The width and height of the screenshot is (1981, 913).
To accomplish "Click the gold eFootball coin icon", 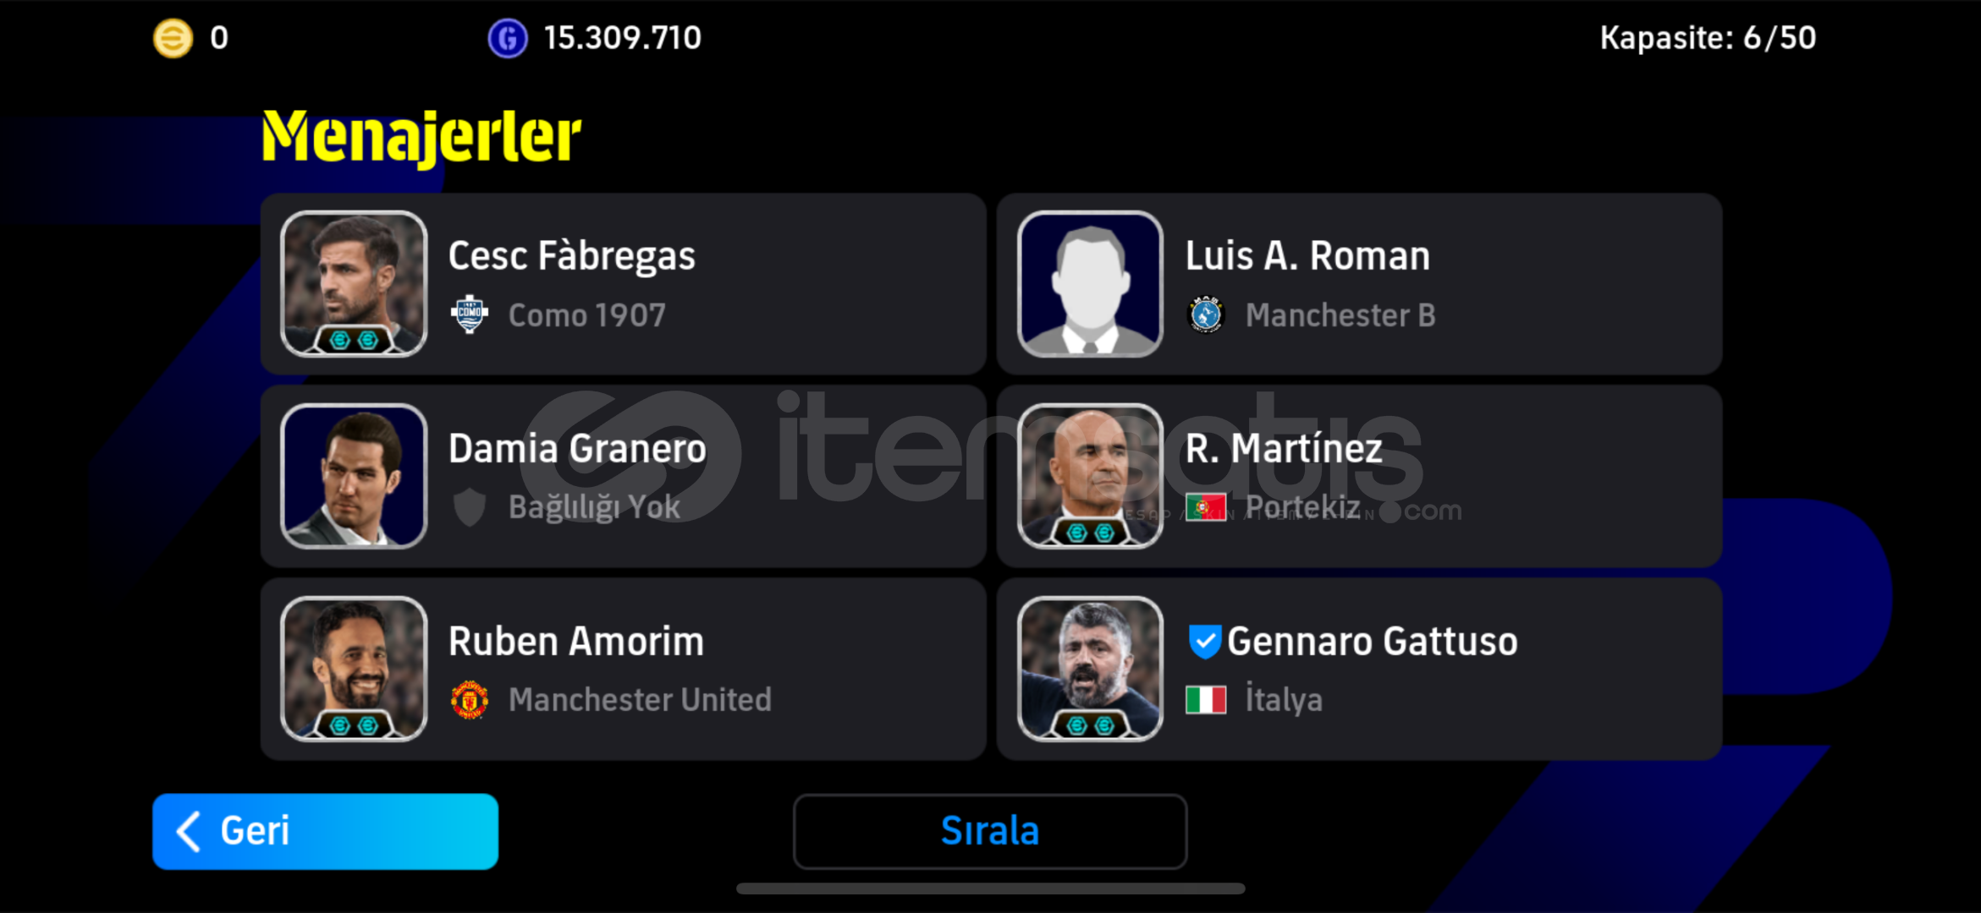I will pos(173,38).
